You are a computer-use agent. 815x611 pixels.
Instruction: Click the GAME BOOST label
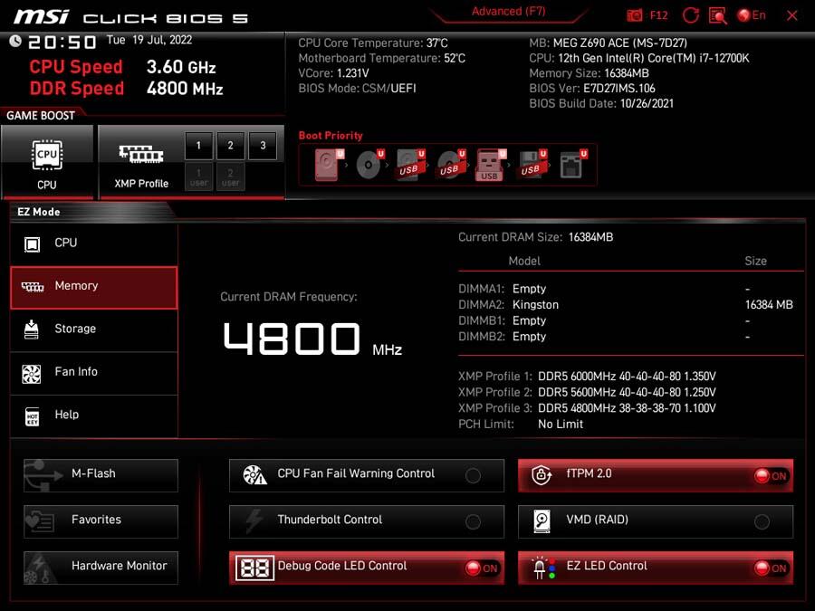(41, 116)
